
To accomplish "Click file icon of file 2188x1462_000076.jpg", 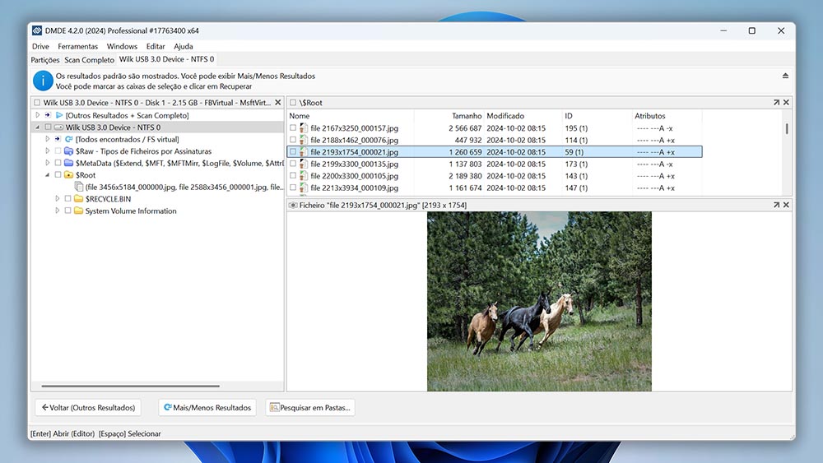I will point(304,140).
